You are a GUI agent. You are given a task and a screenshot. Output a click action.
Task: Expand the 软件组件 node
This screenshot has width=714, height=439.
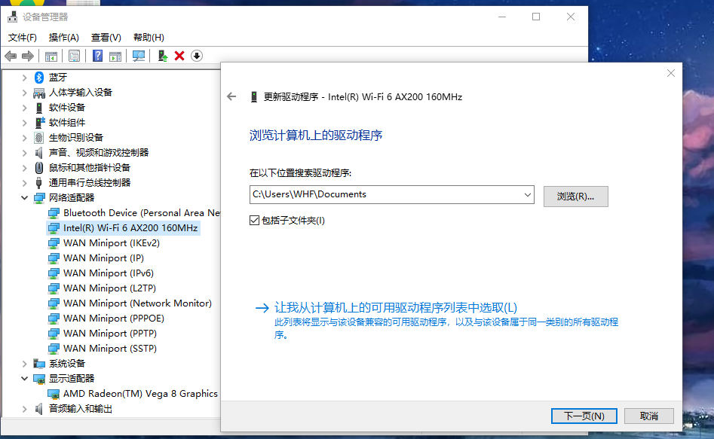click(x=25, y=123)
